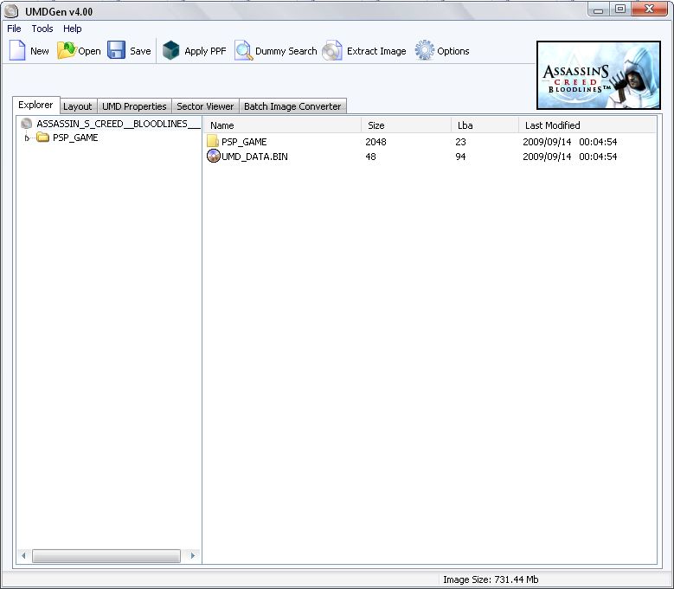Click the UMD_DATA.BIN last modified date

569,157
